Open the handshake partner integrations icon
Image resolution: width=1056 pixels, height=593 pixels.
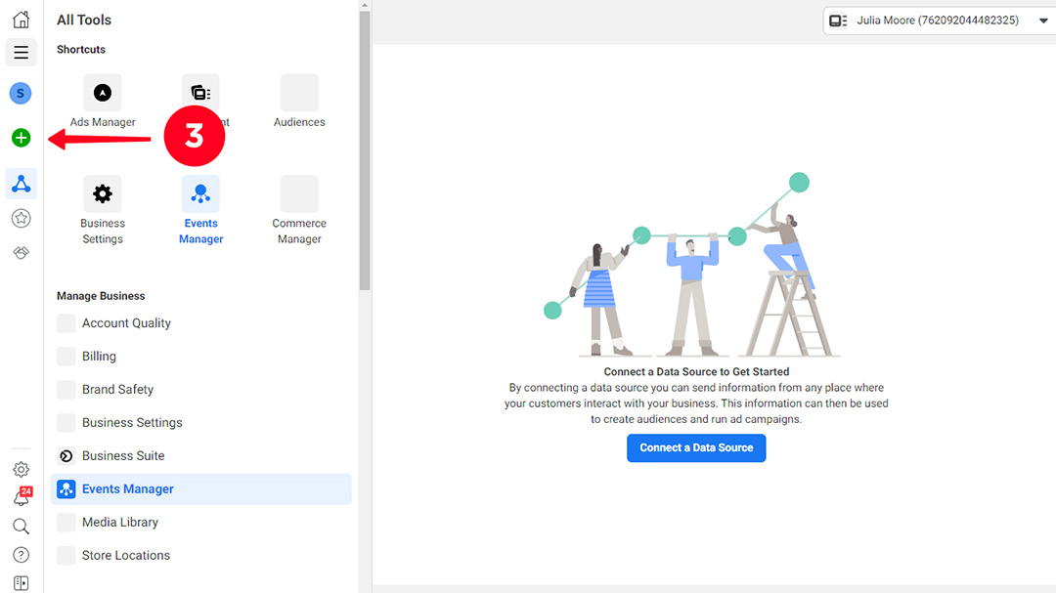coord(21,252)
